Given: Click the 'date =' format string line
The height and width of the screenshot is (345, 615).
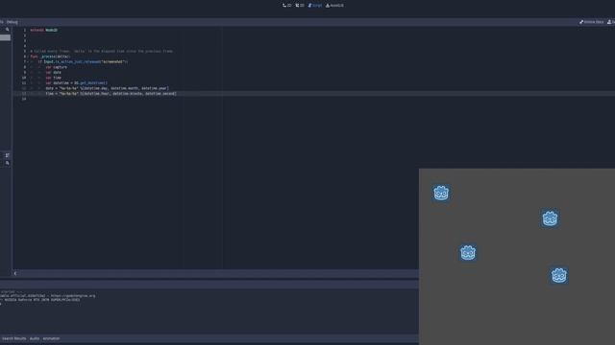Looking at the screenshot, I should [107, 88].
